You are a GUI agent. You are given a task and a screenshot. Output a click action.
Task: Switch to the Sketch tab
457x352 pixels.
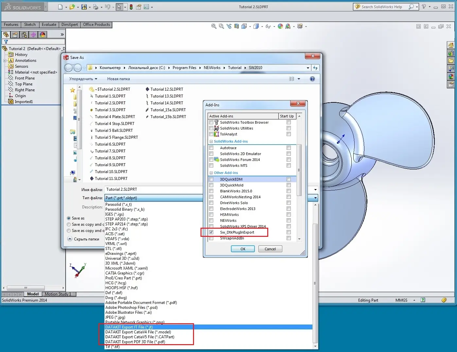pyautogui.click(x=30, y=25)
